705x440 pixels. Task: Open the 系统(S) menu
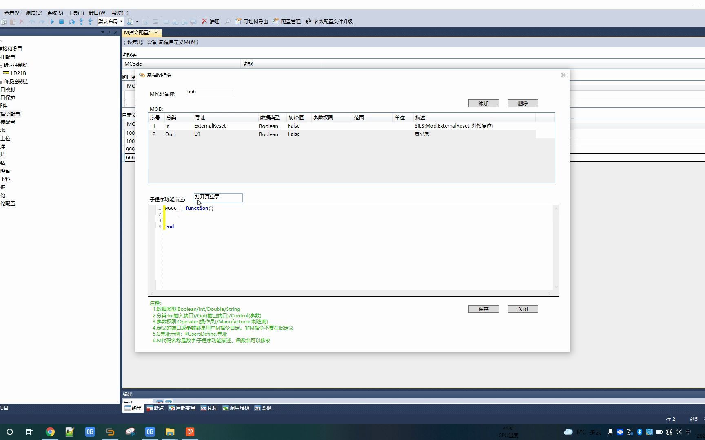(55, 13)
